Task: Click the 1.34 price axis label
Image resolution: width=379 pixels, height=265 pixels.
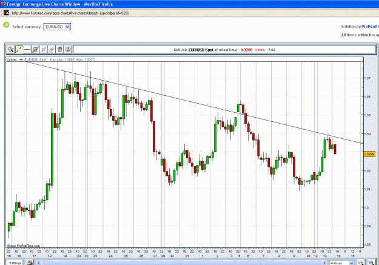Action: point(367,133)
